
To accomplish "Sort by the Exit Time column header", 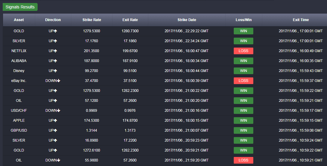I will tap(301, 20).
